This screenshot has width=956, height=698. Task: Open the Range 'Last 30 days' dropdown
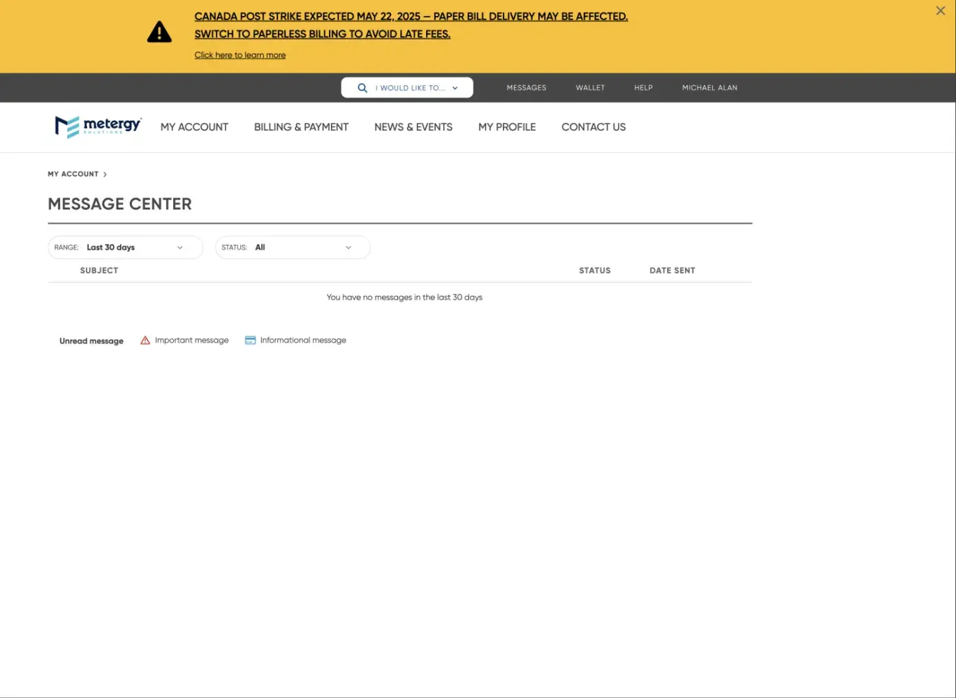coord(126,248)
